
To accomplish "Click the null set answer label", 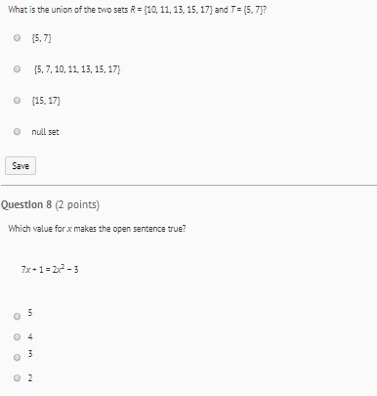I will click(x=45, y=132).
